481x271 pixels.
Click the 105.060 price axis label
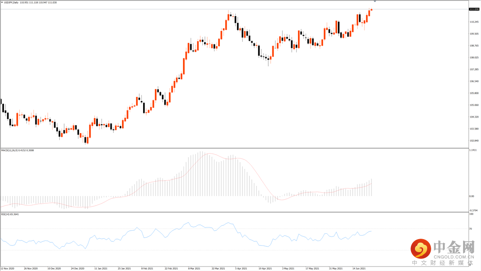pyautogui.click(x=474, y=105)
